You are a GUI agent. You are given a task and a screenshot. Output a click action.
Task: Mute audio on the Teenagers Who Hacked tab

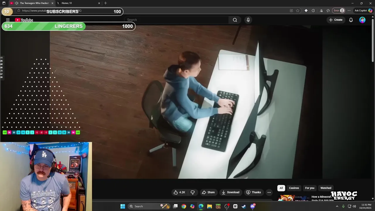coord(16,3)
